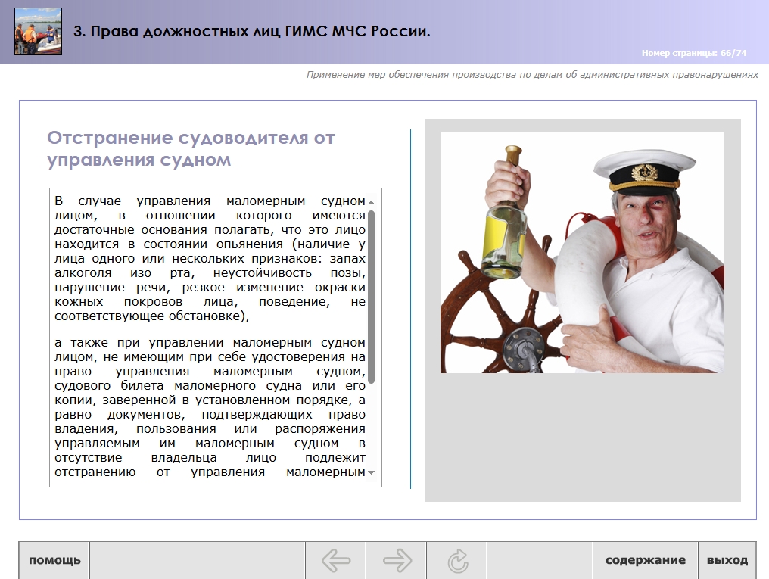Click the scroll down arrow in text box
This screenshot has height=579, width=769.
371,473
